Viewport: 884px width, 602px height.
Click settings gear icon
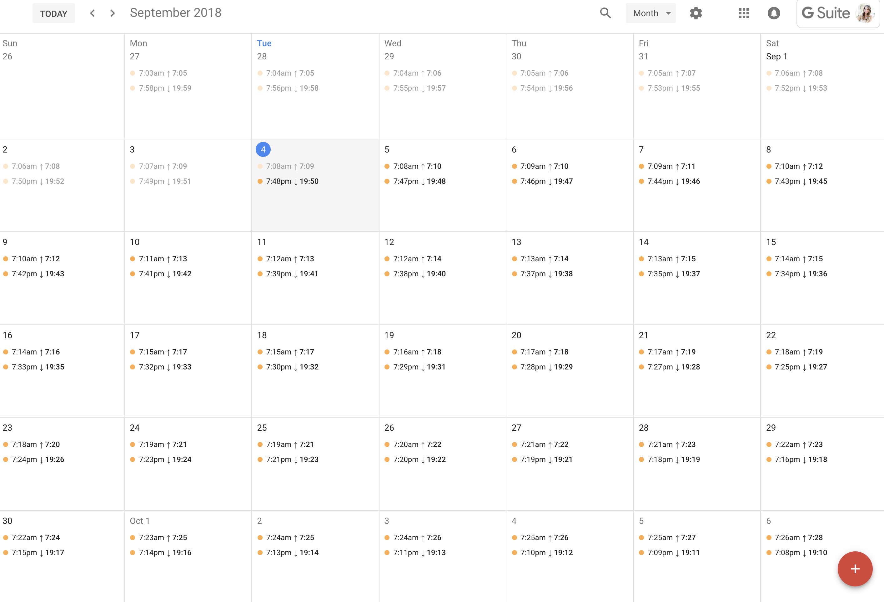tap(696, 13)
